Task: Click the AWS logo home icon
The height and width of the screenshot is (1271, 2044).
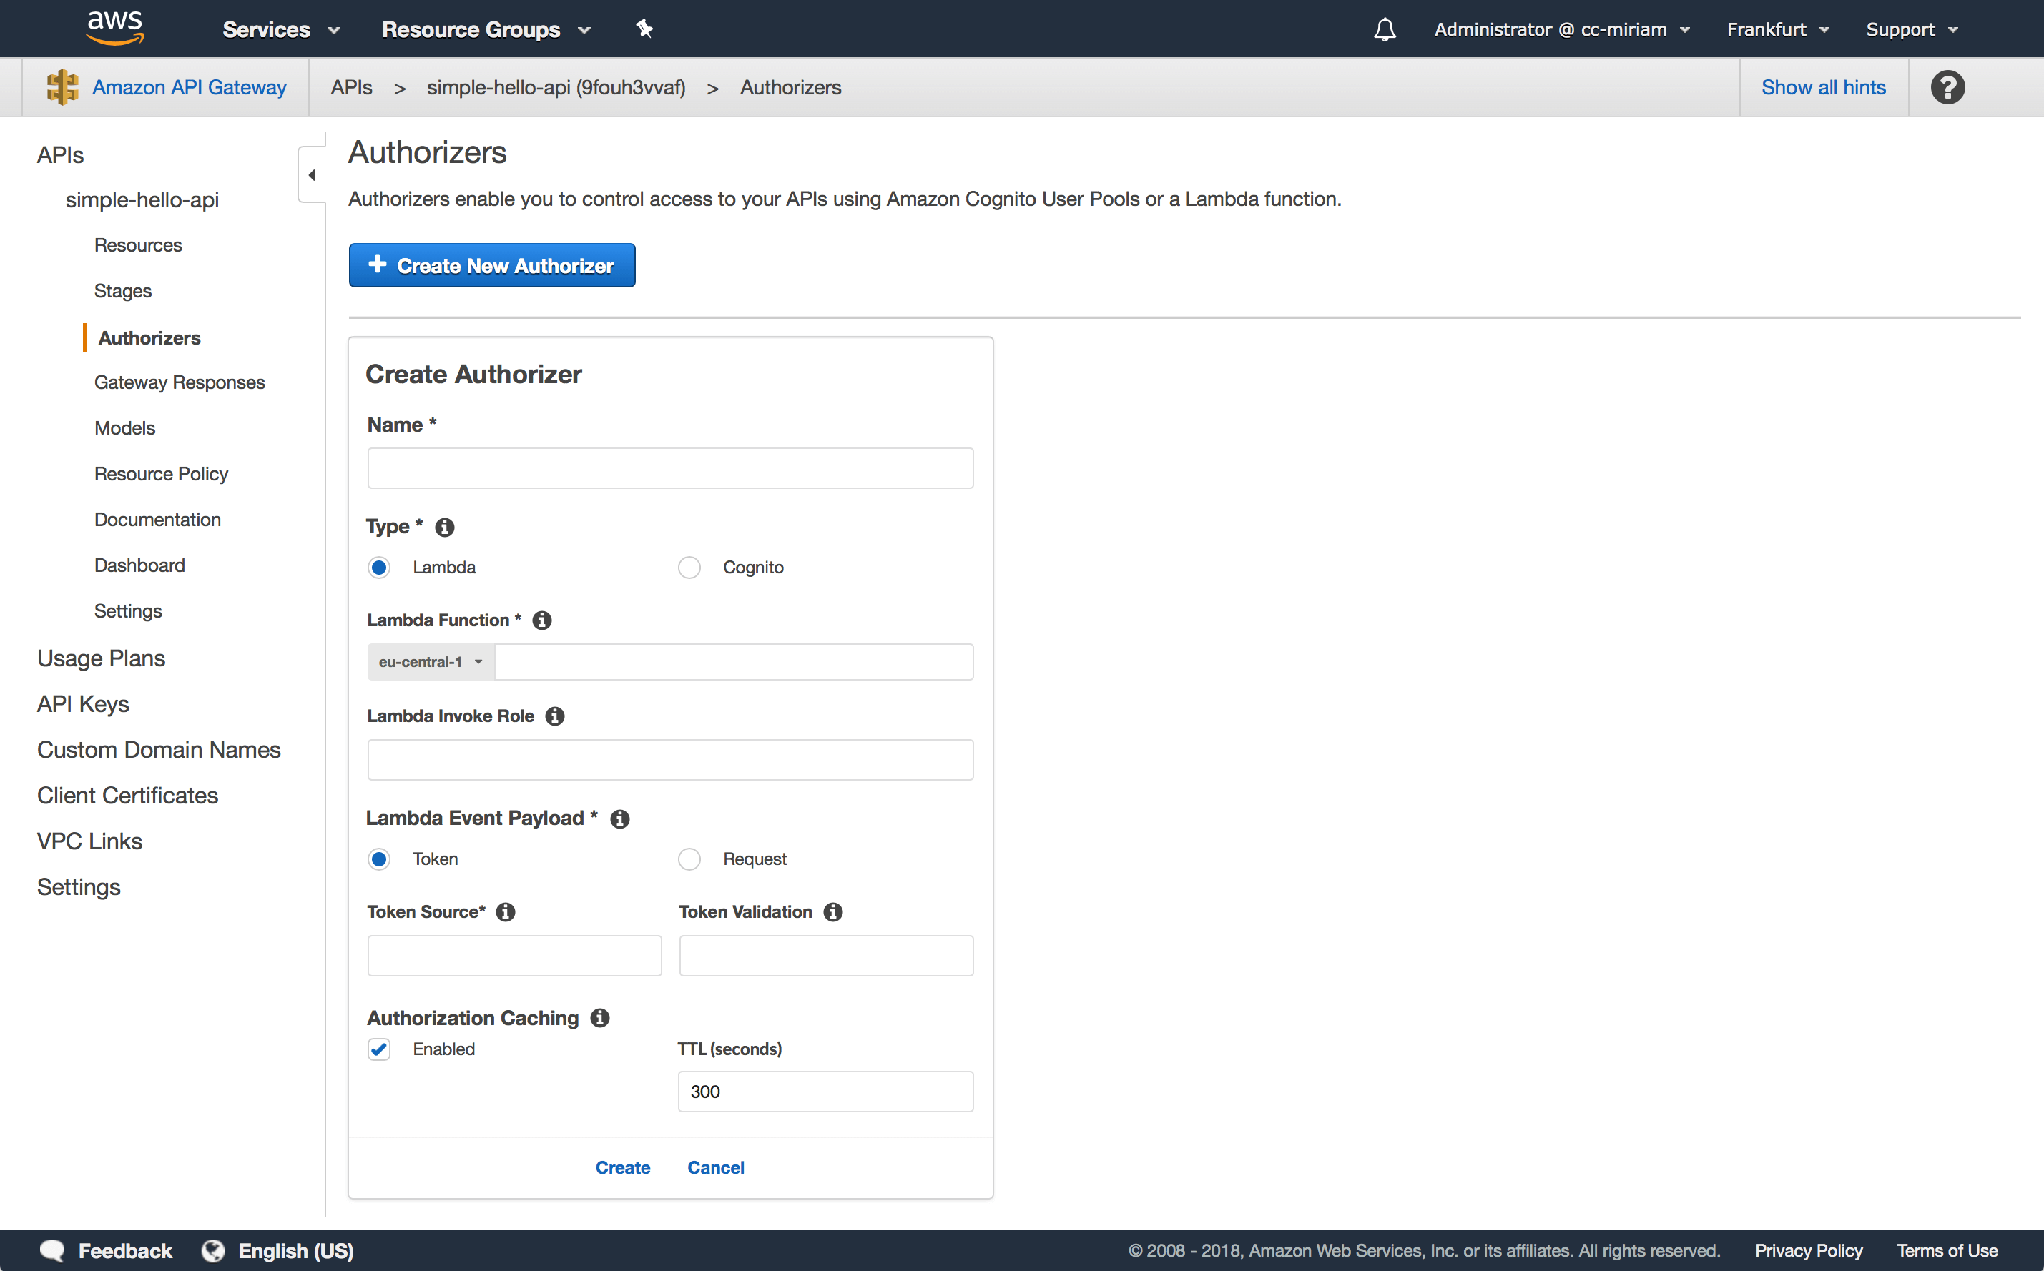Action: [115, 28]
